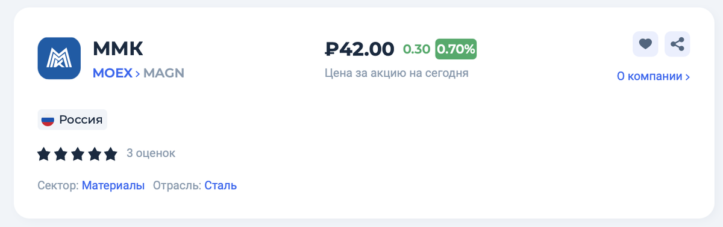Click the blue MMK company logo
The height and width of the screenshot is (227, 723).
(59, 58)
